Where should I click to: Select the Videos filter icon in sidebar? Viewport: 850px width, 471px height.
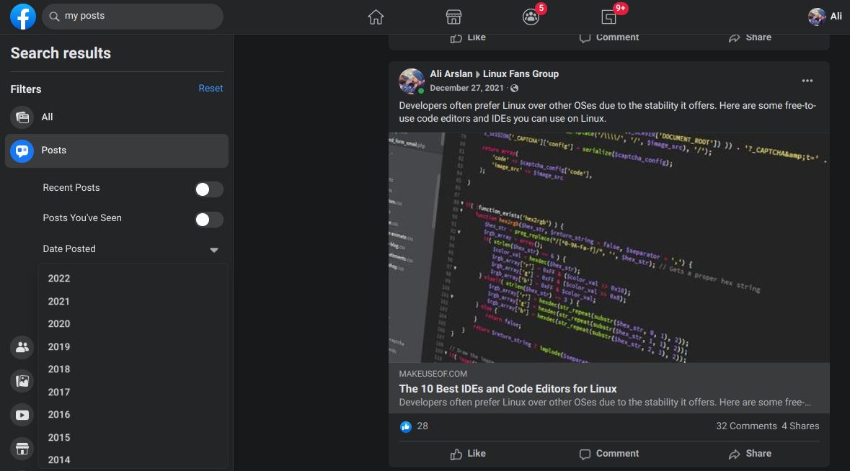click(x=22, y=415)
